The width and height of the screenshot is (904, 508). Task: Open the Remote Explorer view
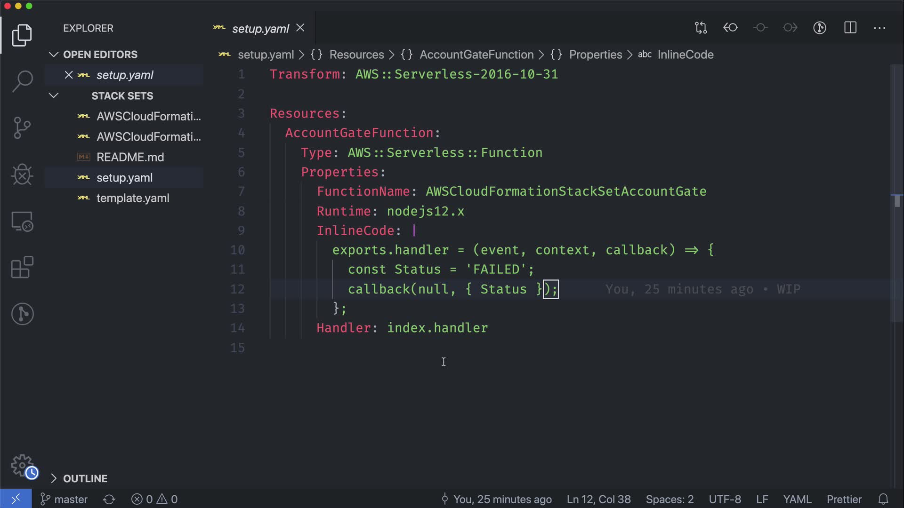(22, 221)
